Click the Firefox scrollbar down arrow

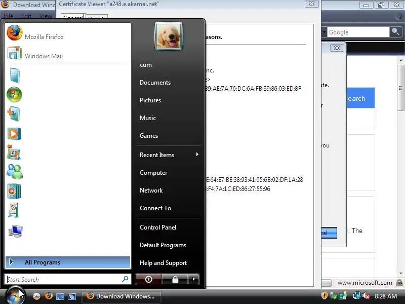point(400,273)
